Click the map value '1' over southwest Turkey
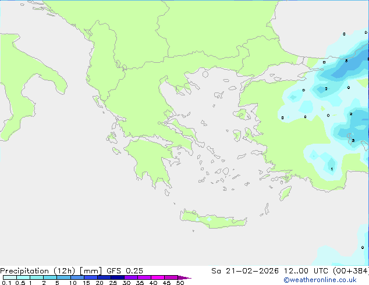369x285 pixels. (x=332, y=169)
